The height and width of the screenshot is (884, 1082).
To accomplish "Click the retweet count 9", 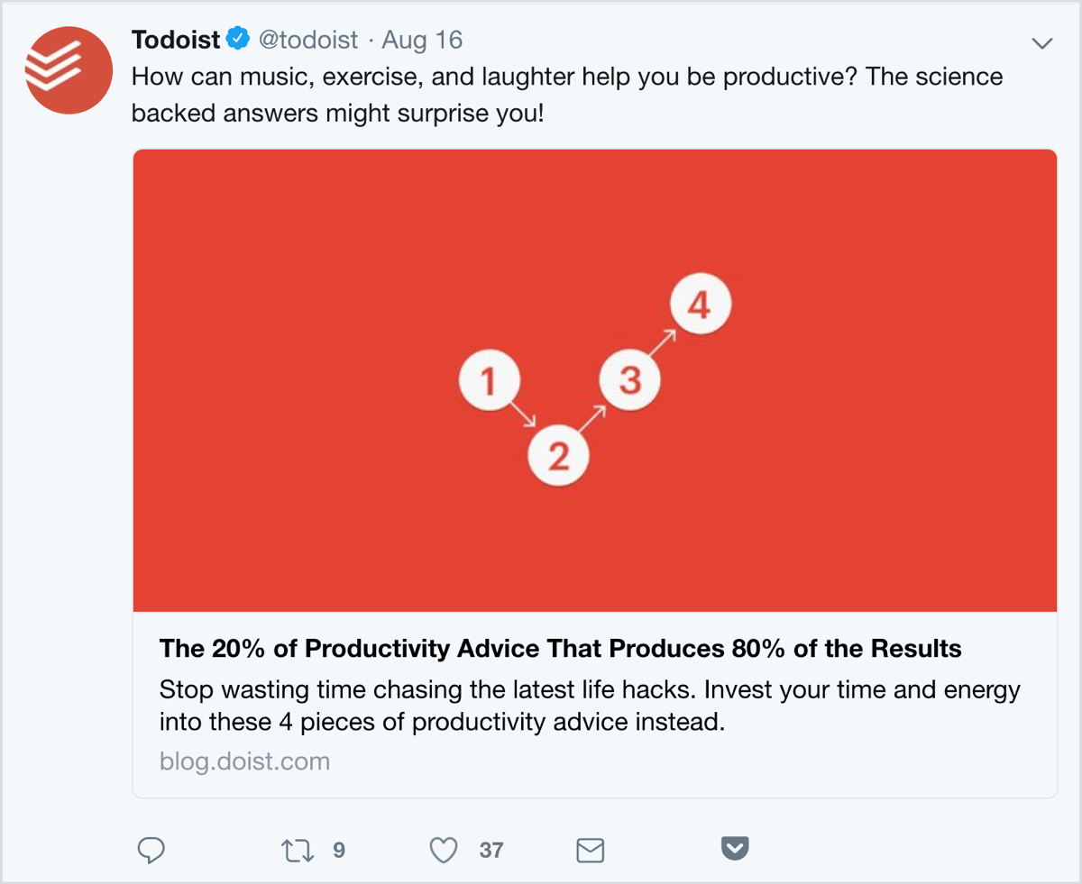I will tap(339, 850).
